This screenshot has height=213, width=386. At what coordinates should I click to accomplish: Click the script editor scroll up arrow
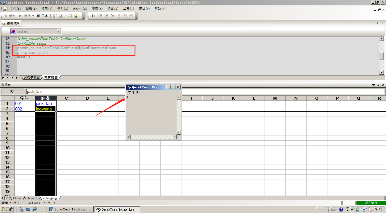(382, 39)
